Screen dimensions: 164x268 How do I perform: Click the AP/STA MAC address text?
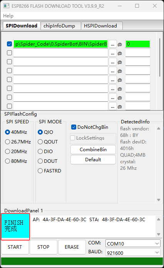[x=89, y=219]
